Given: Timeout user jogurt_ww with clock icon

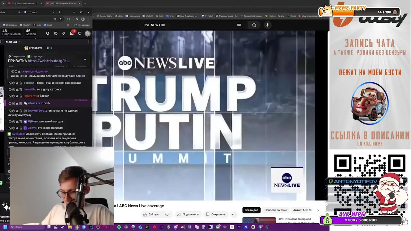Looking at the screenshot, I should [13, 96].
